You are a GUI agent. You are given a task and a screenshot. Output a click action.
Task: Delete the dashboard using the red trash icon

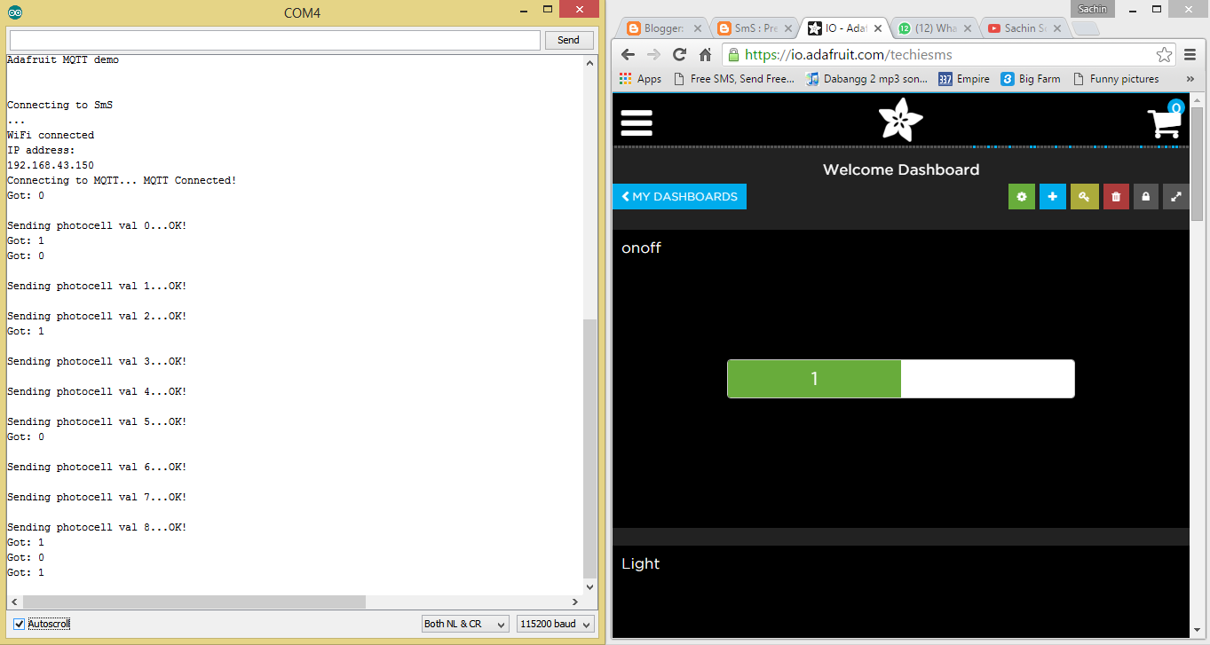[1115, 196]
